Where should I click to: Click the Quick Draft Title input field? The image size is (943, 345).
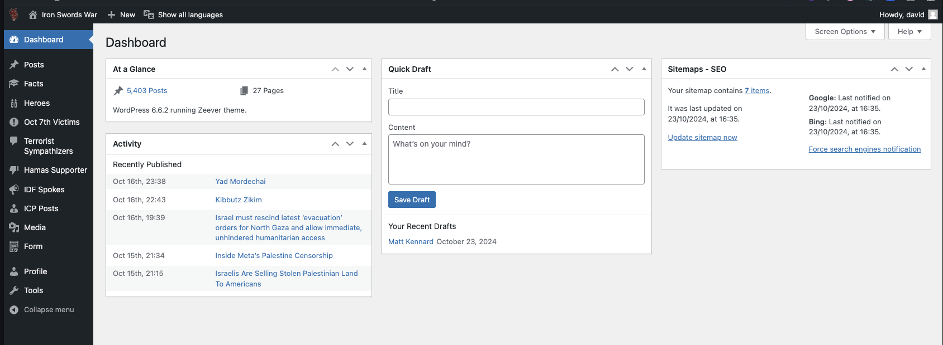(x=516, y=107)
